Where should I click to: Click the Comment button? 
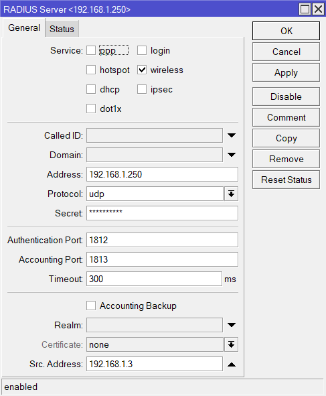pyautogui.click(x=286, y=117)
